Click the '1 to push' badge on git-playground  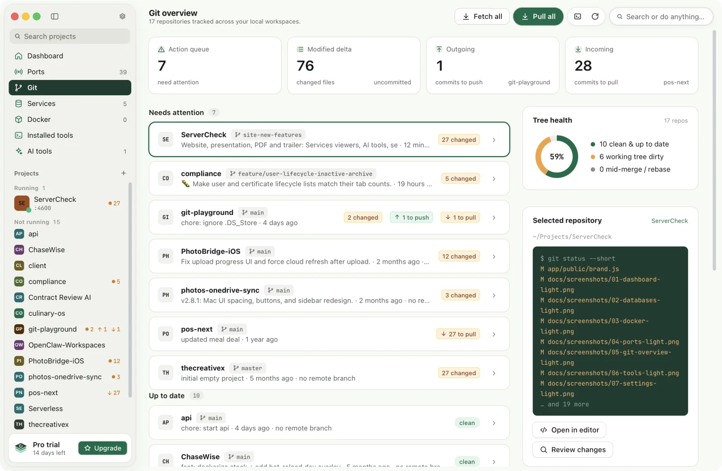[x=412, y=218]
